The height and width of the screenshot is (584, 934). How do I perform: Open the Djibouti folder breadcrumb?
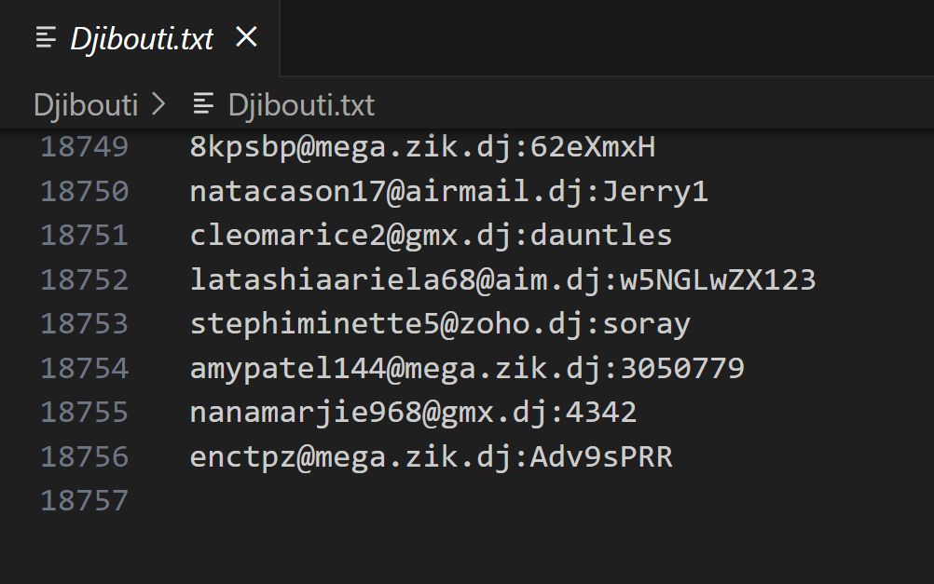[85, 104]
